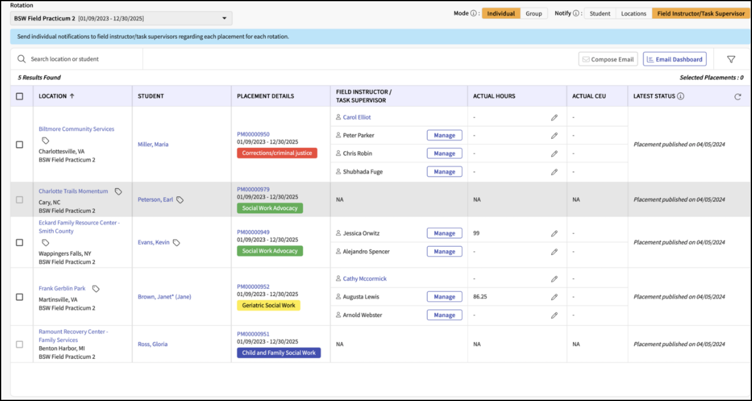
Task: Edit actual hours for Carol Elliot
Action: click(x=554, y=118)
